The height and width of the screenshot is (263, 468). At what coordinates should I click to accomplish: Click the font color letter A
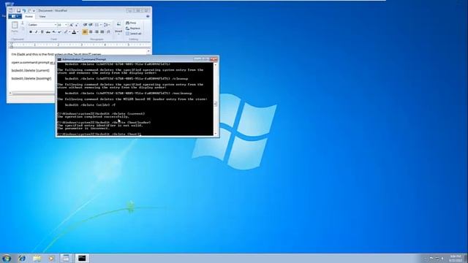(x=74, y=31)
